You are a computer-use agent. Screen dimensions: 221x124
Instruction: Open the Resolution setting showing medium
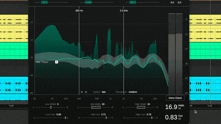point(133,92)
